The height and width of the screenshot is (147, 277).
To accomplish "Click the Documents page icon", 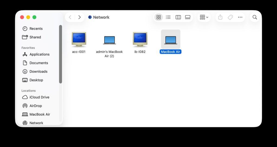I will pos(25,63).
